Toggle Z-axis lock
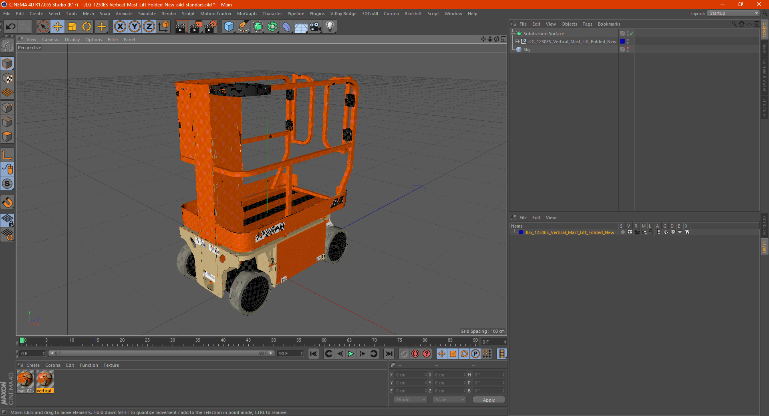The width and height of the screenshot is (769, 416). coord(149,27)
